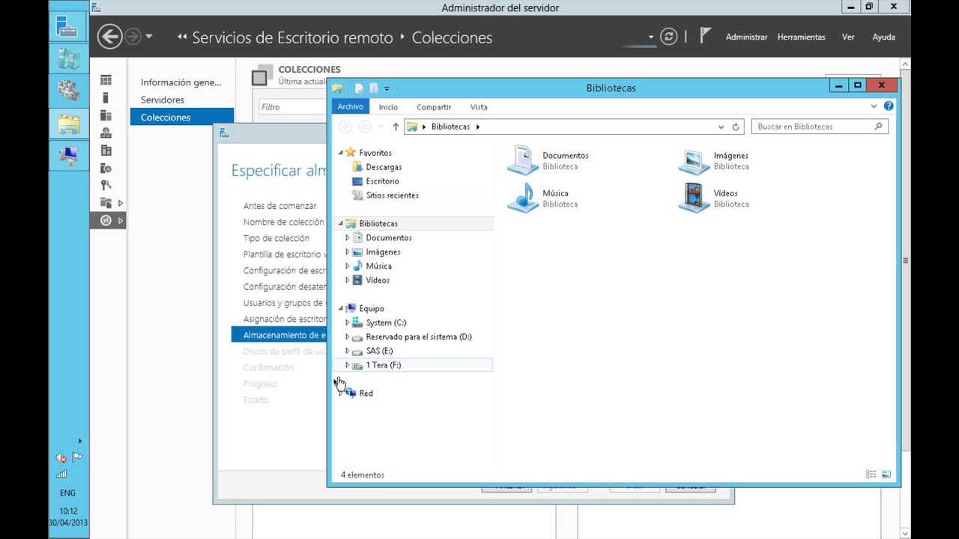The image size is (959, 539).
Task: Open the address bar history dropdown
Action: coord(721,127)
